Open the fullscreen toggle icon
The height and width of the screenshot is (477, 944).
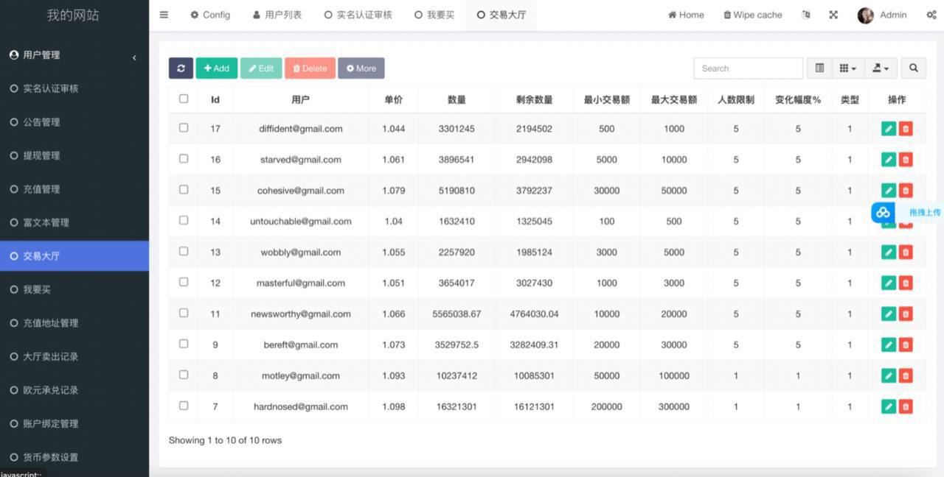pyautogui.click(x=833, y=15)
